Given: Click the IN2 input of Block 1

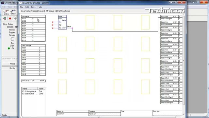Looking at the screenshot, I should point(60,25).
